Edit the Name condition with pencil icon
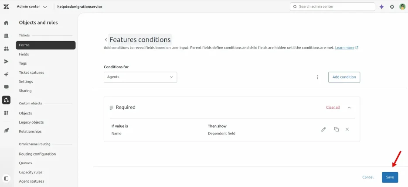This screenshot has width=408, height=187. (323, 129)
